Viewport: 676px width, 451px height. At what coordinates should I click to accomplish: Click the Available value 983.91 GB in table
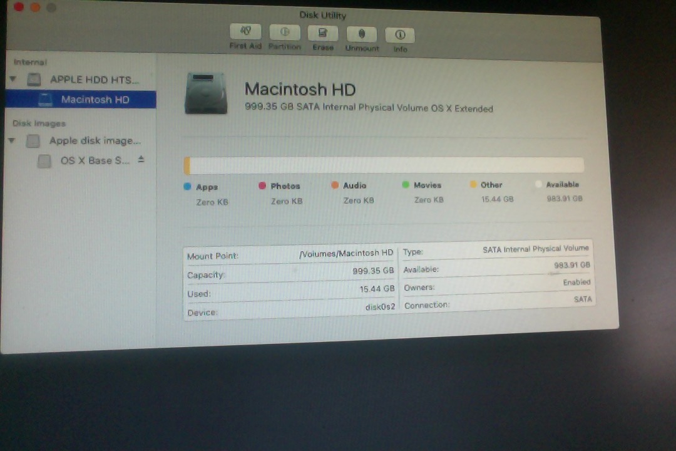(x=571, y=265)
